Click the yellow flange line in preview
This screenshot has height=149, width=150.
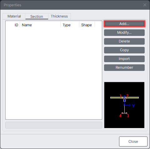(124, 97)
